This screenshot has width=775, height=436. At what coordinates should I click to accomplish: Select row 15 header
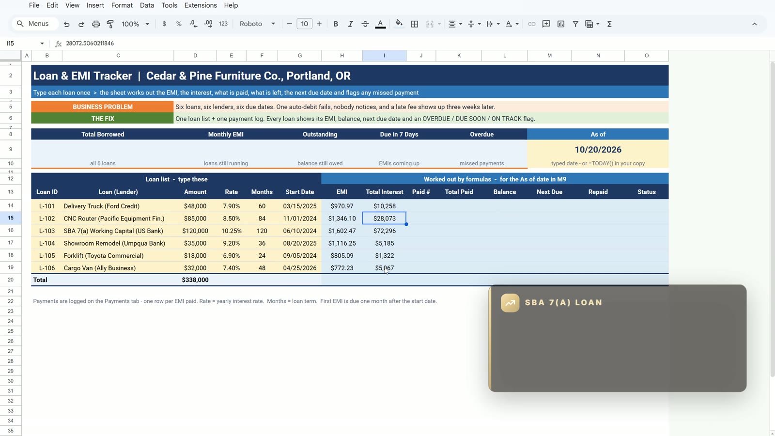(11, 218)
